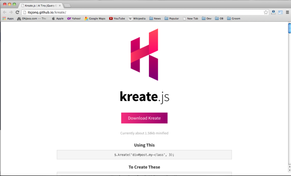Screen dimensions: 291x176
Task: Open Apps grid in bookmarks bar
Action: click(8, 18)
